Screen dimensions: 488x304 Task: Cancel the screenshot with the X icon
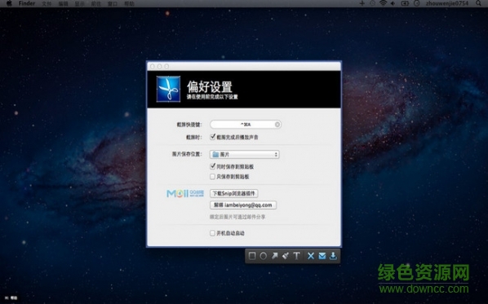(311, 256)
